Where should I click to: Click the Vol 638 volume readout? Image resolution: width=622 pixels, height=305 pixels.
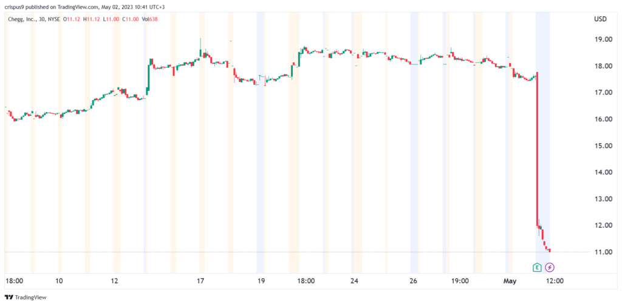(x=151, y=19)
